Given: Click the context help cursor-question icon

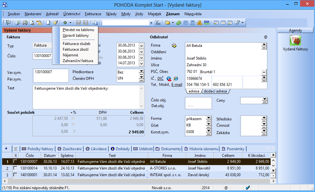Looking at the screenshot, I should pyautogui.click(x=237, y=23).
